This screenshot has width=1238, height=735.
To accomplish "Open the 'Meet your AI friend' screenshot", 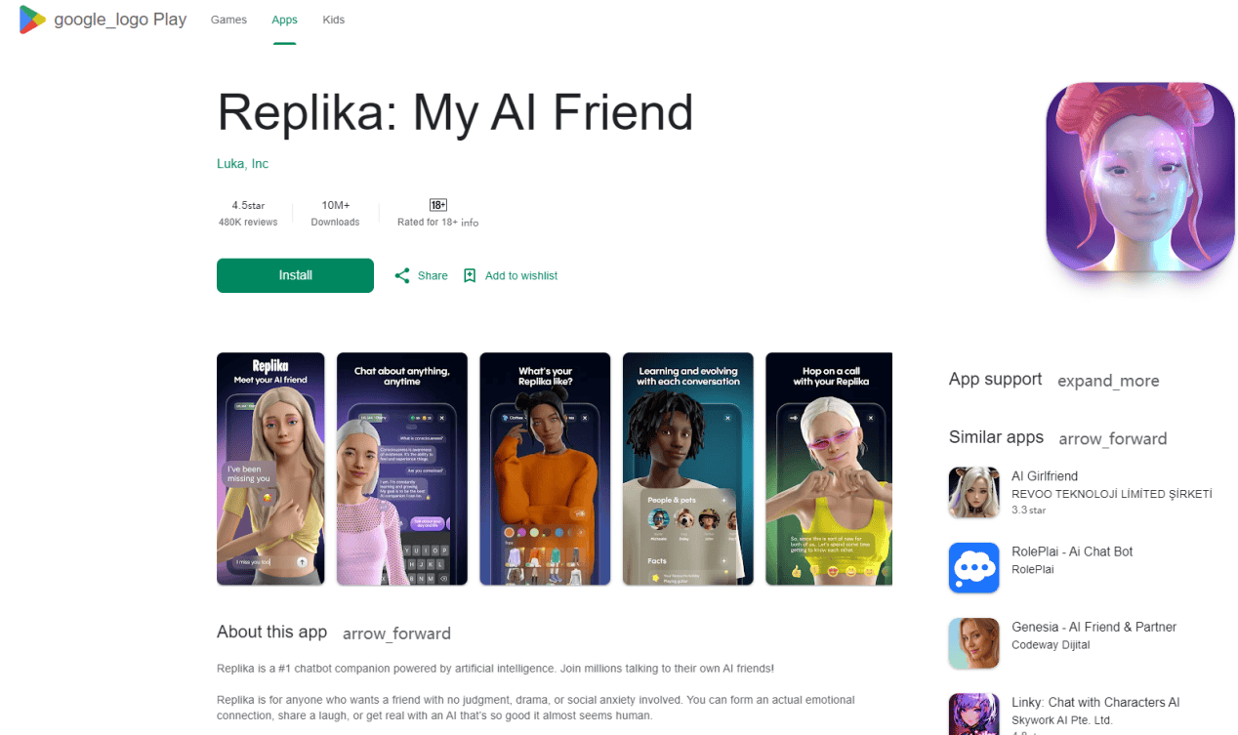I will tap(270, 470).
